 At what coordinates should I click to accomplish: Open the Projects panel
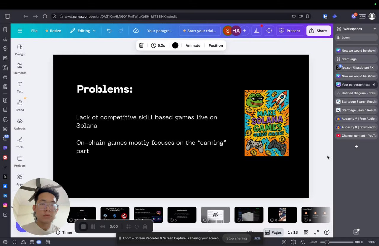tap(20, 161)
